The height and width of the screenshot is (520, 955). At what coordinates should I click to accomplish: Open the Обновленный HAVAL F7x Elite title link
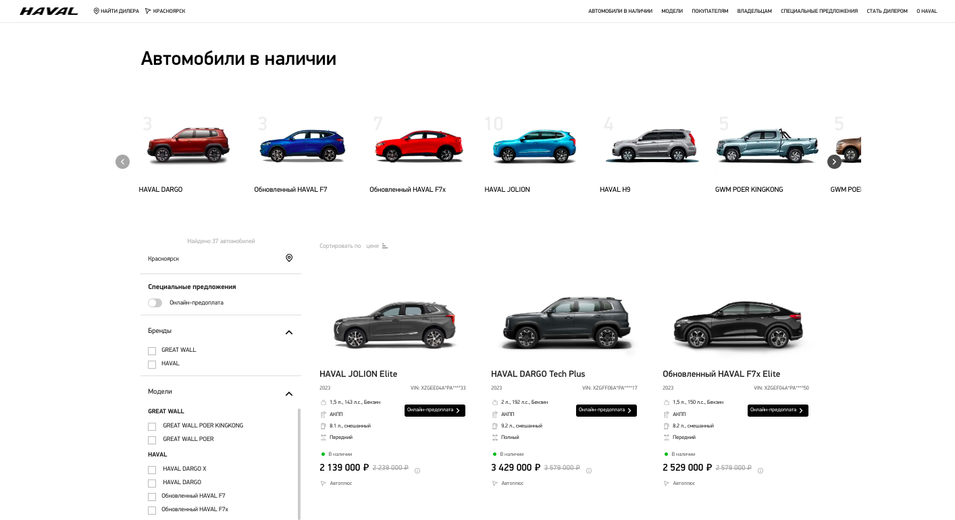[x=721, y=374]
